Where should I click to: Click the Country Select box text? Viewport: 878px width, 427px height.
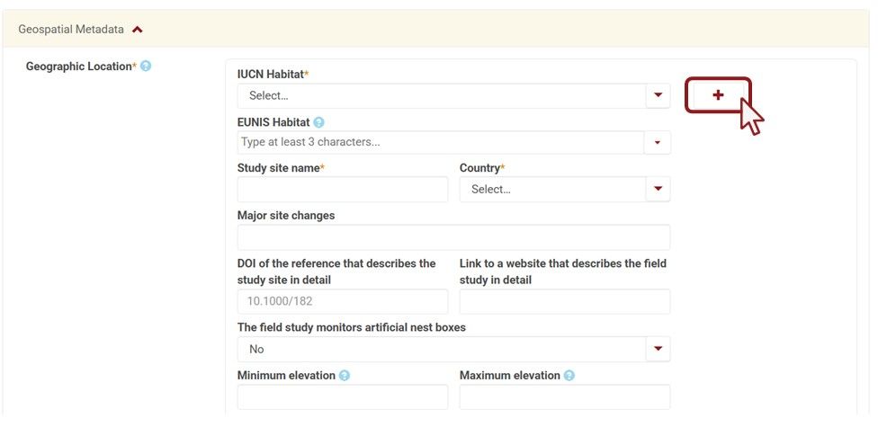pyautogui.click(x=491, y=190)
